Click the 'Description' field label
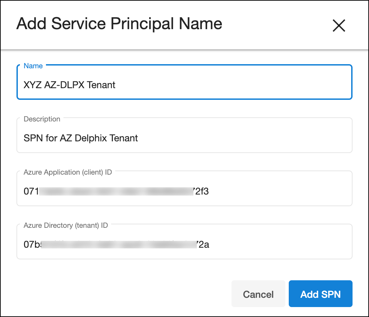 pyautogui.click(x=42, y=119)
